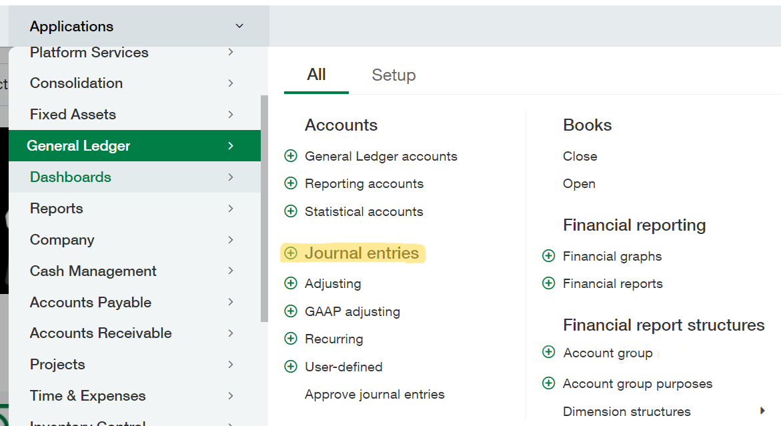This screenshot has height=426, width=781.
Task: Select the All tab
Action: coord(315,75)
